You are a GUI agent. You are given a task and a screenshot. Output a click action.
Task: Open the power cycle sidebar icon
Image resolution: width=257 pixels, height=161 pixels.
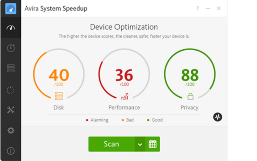coord(11,90)
